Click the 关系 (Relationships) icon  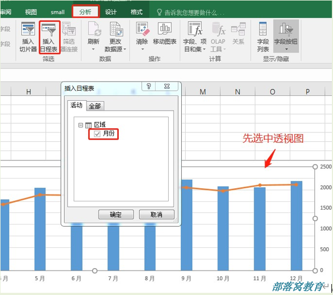pos(238,31)
